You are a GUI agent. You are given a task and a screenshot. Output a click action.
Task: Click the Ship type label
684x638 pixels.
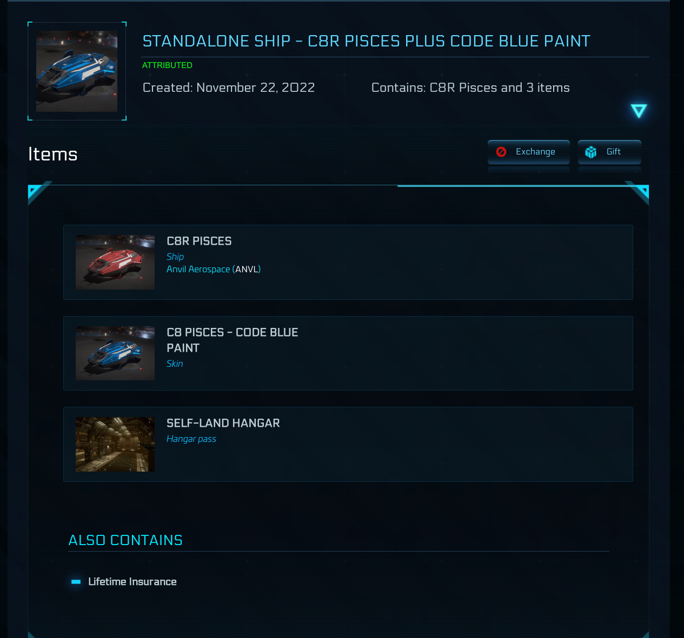(175, 257)
